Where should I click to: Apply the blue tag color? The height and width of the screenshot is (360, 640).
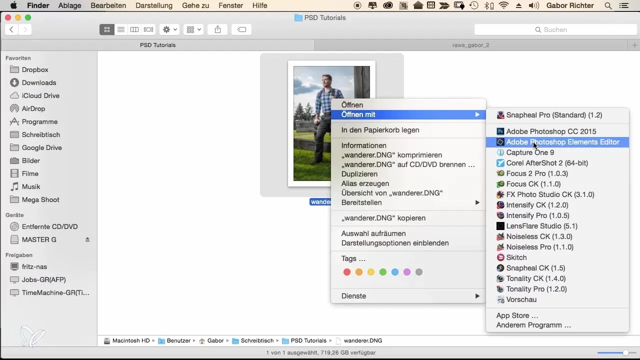click(x=395, y=272)
